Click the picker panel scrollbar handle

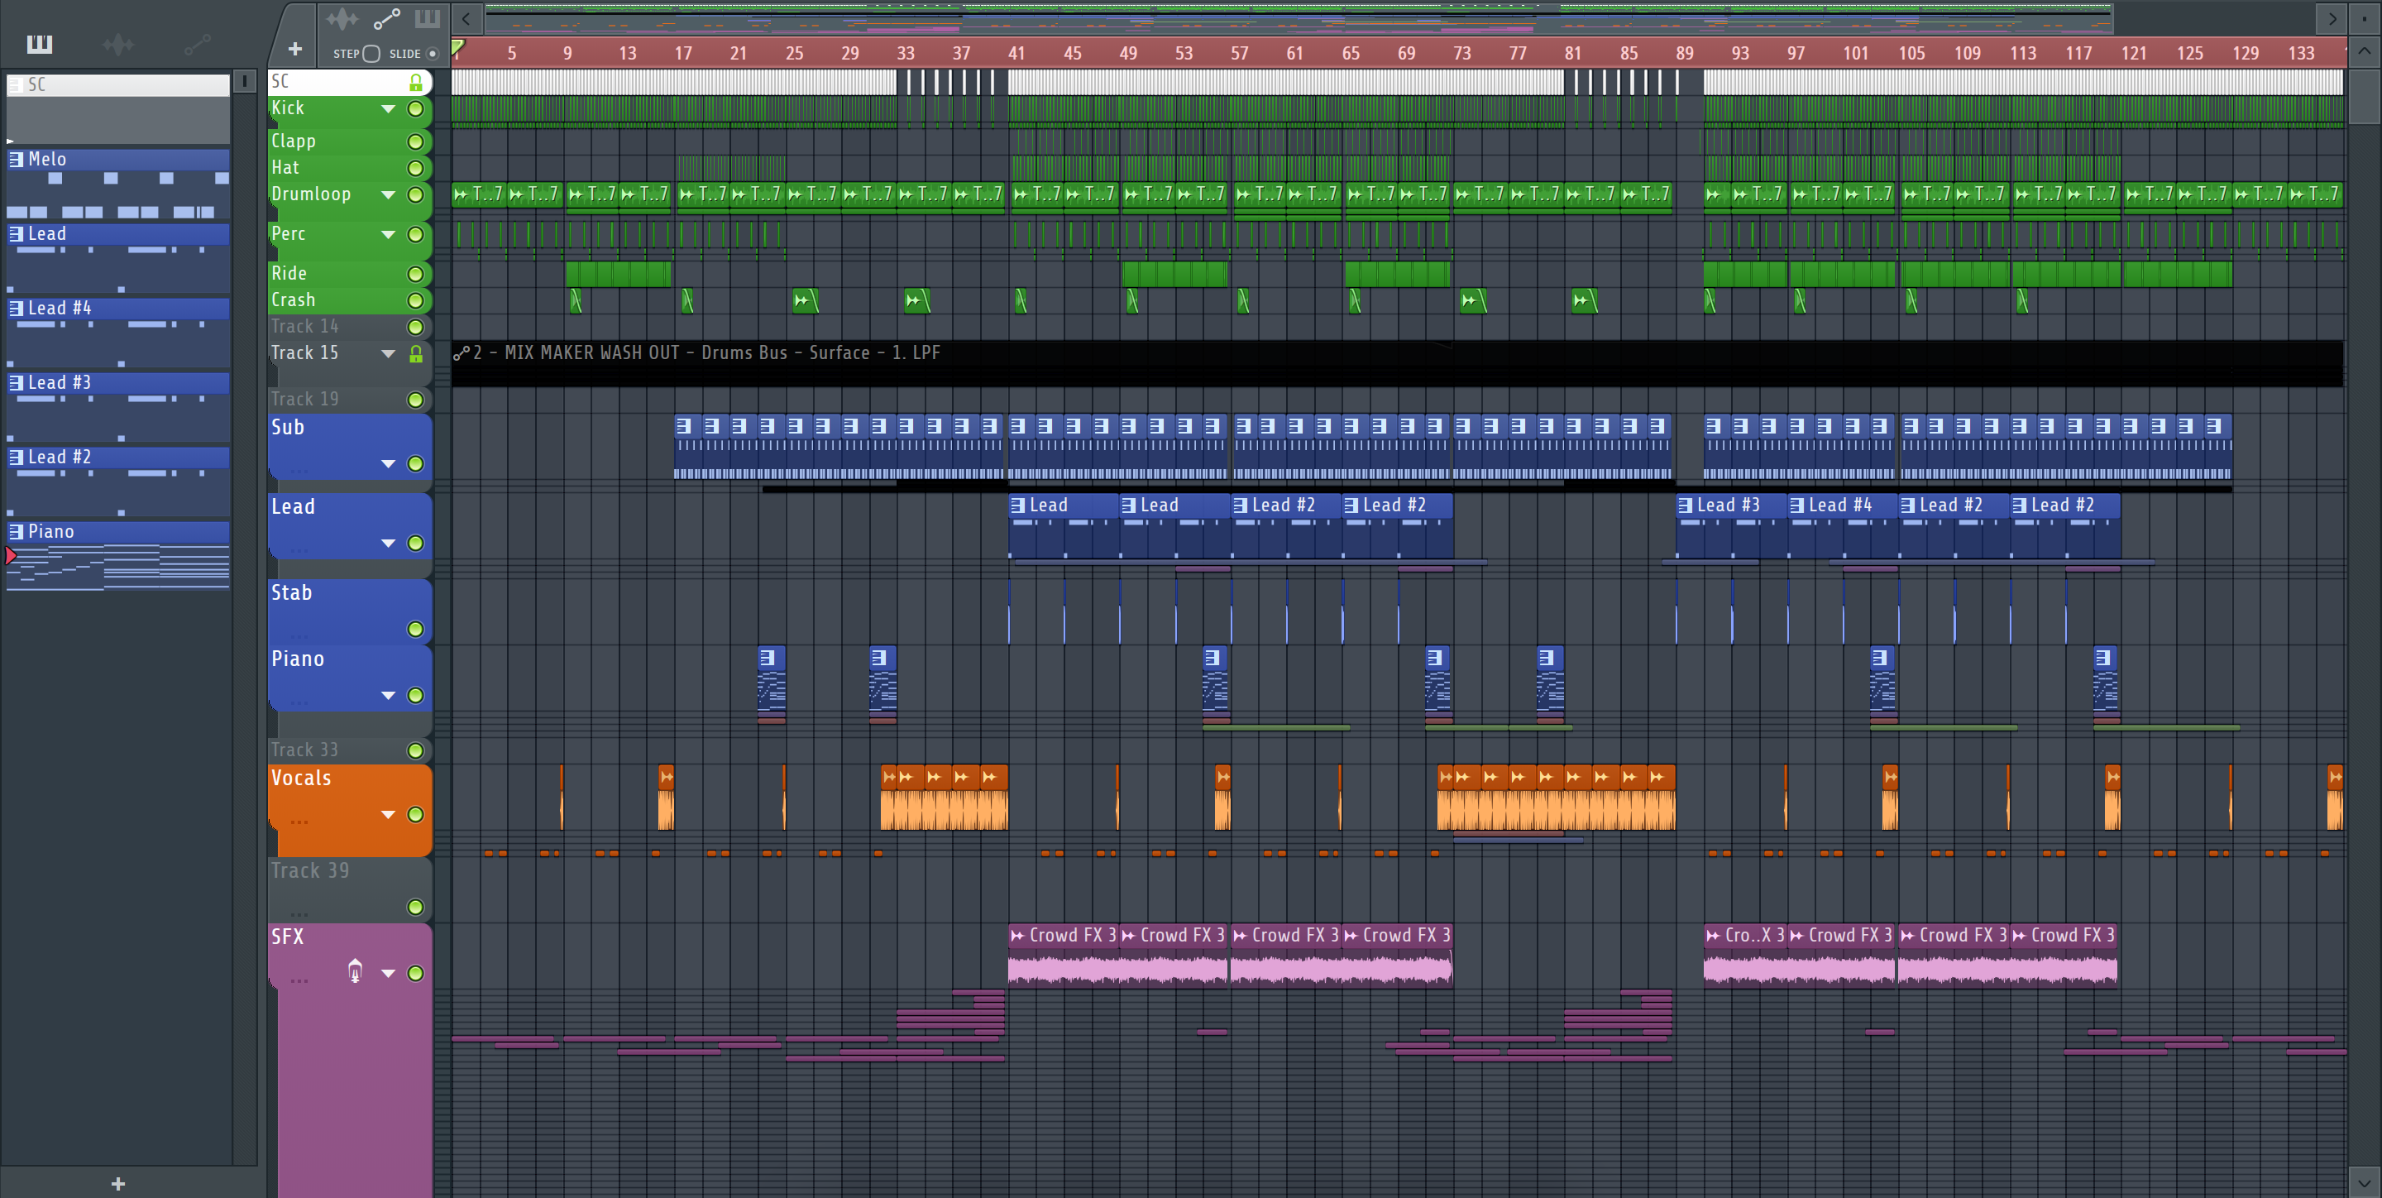[x=244, y=81]
